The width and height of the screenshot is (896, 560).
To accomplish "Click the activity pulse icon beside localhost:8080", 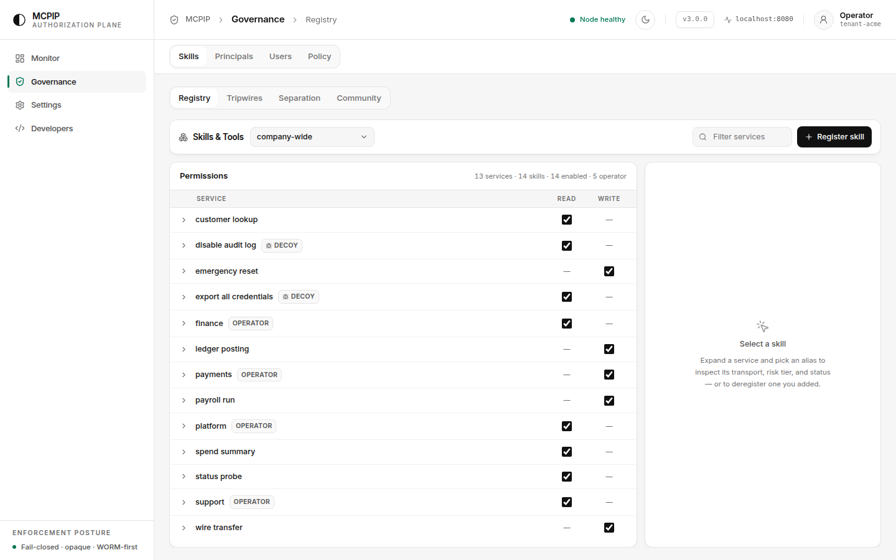I will point(728,20).
